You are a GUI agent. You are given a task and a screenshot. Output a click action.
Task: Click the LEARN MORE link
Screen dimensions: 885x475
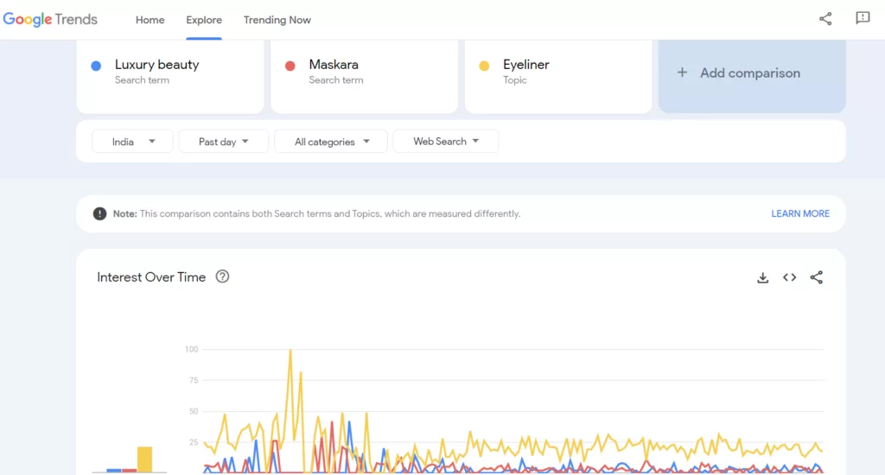pos(800,214)
